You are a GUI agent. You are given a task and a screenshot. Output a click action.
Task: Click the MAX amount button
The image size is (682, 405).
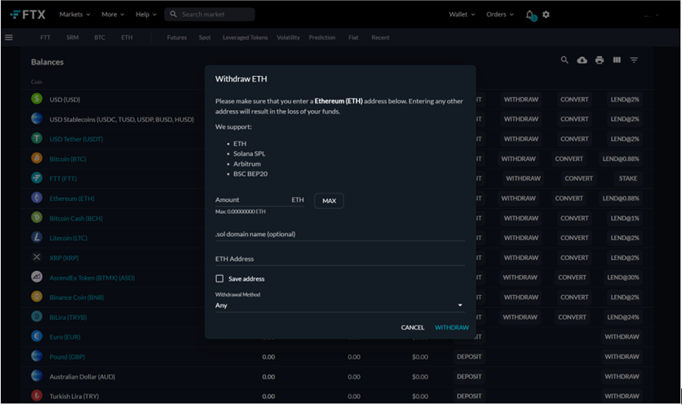pos(329,201)
